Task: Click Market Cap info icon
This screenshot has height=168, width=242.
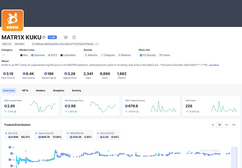Action: click(55, 78)
